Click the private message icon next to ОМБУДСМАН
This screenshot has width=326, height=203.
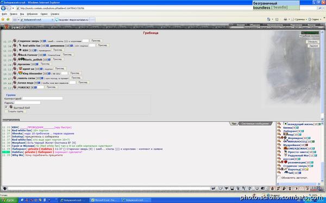coord(279,148)
